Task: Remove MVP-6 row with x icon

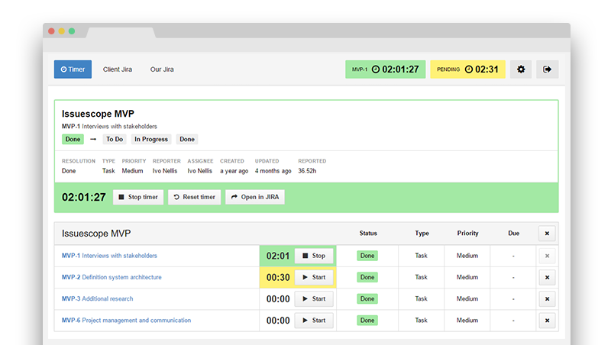Action: pyautogui.click(x=547, y=321)
